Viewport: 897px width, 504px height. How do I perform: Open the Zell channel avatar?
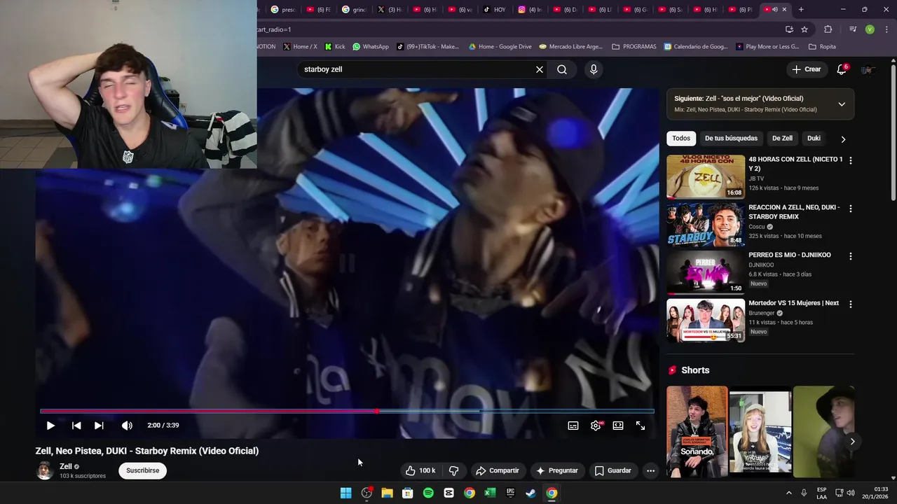(45, 470)
